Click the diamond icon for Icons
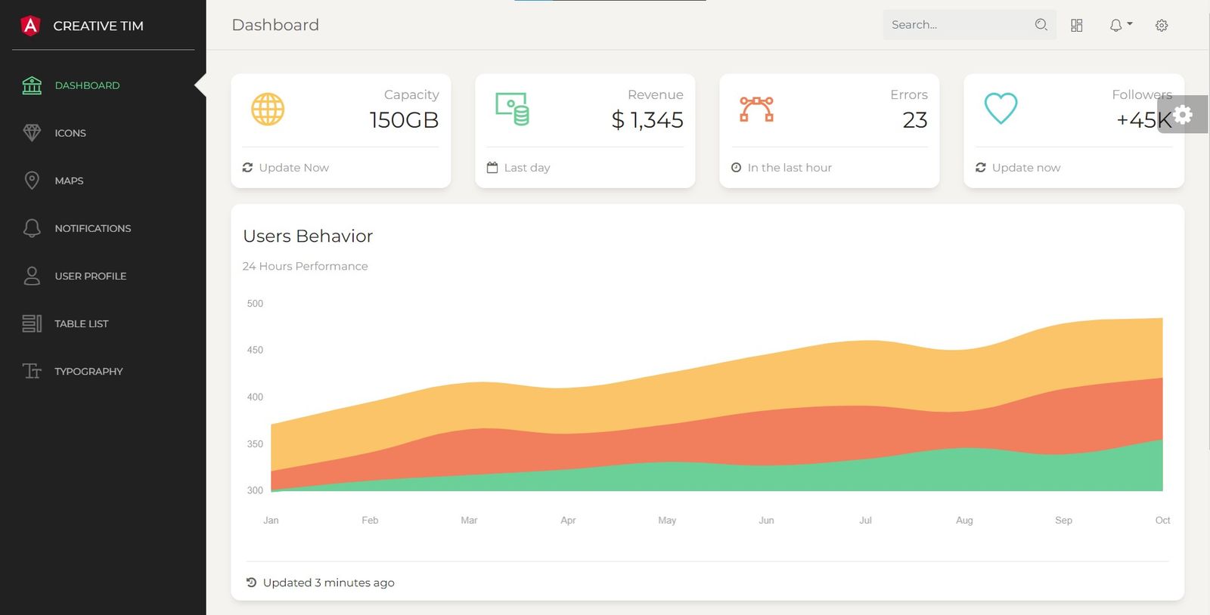This screenshot has width=1210, height=615. [32, 133]
